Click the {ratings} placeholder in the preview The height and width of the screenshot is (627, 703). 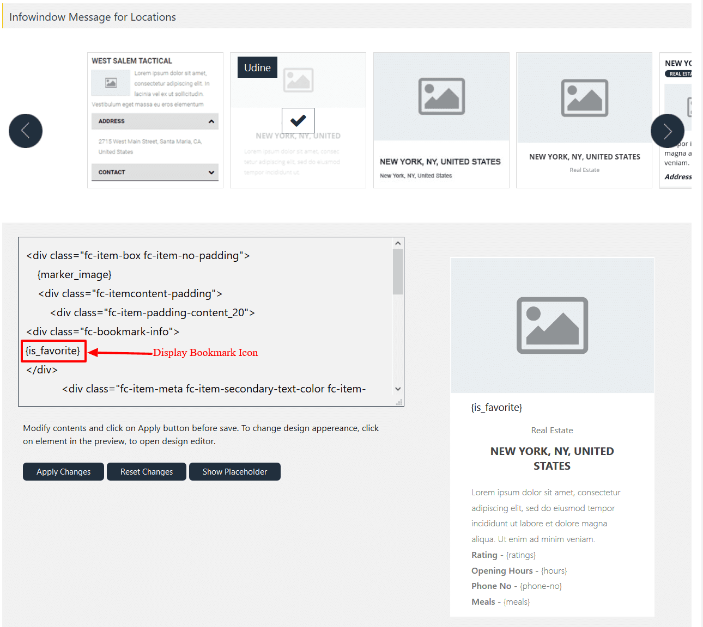coord(520,555)
